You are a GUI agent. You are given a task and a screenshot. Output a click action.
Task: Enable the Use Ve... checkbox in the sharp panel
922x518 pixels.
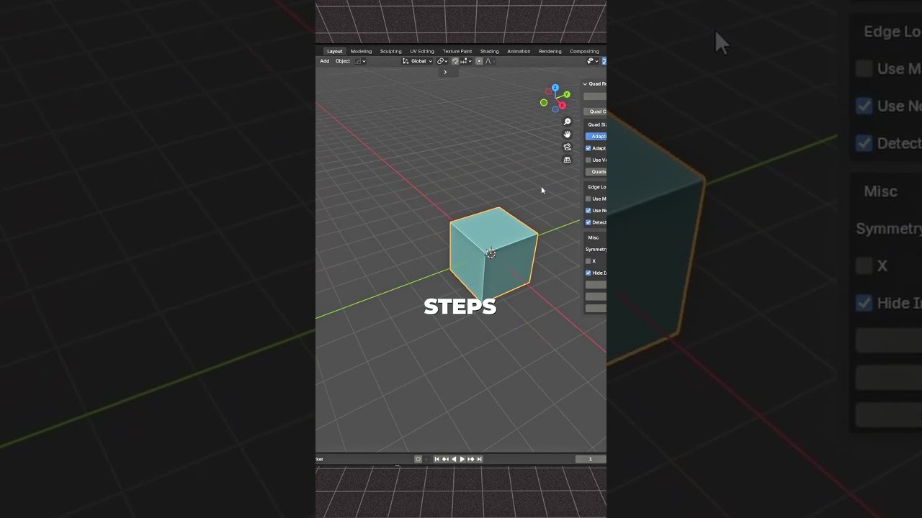(x=588, y=160)
